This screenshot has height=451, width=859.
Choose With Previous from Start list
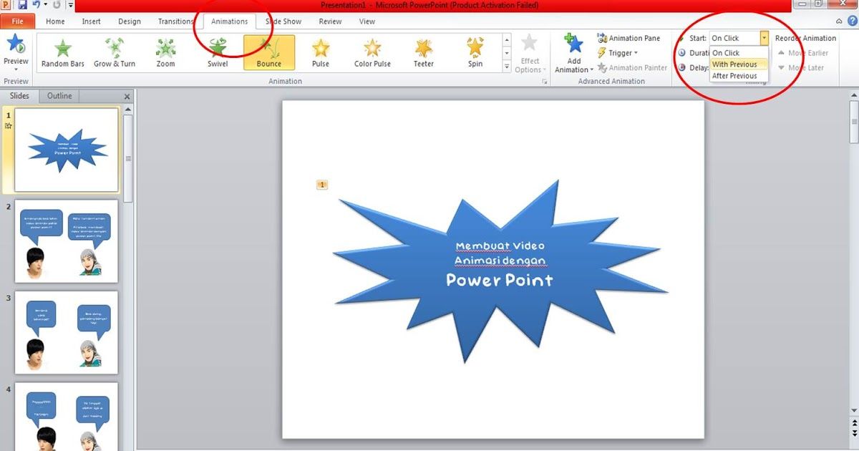739,64
